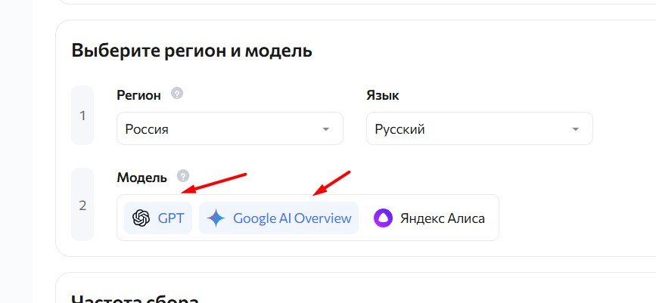Click the OpenAI logo in the GPT chip
This screenshot has height=303, width=656.
pyautogui.click(x=141, y=218)
